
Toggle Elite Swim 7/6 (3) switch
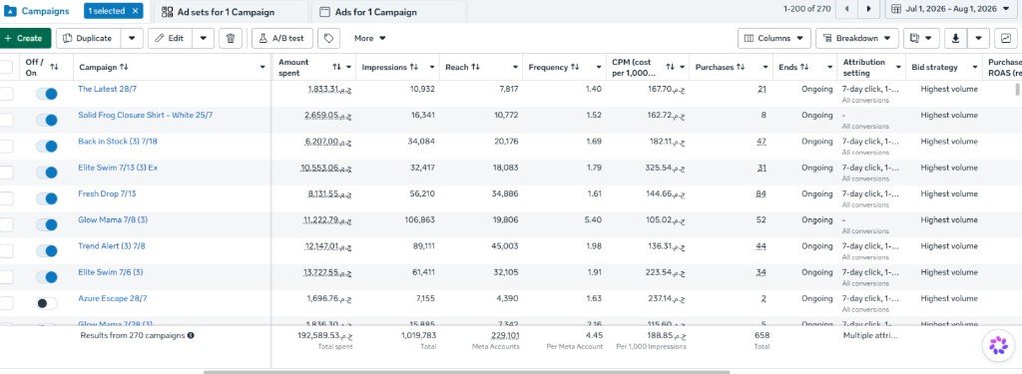click(x=46, y=277)
